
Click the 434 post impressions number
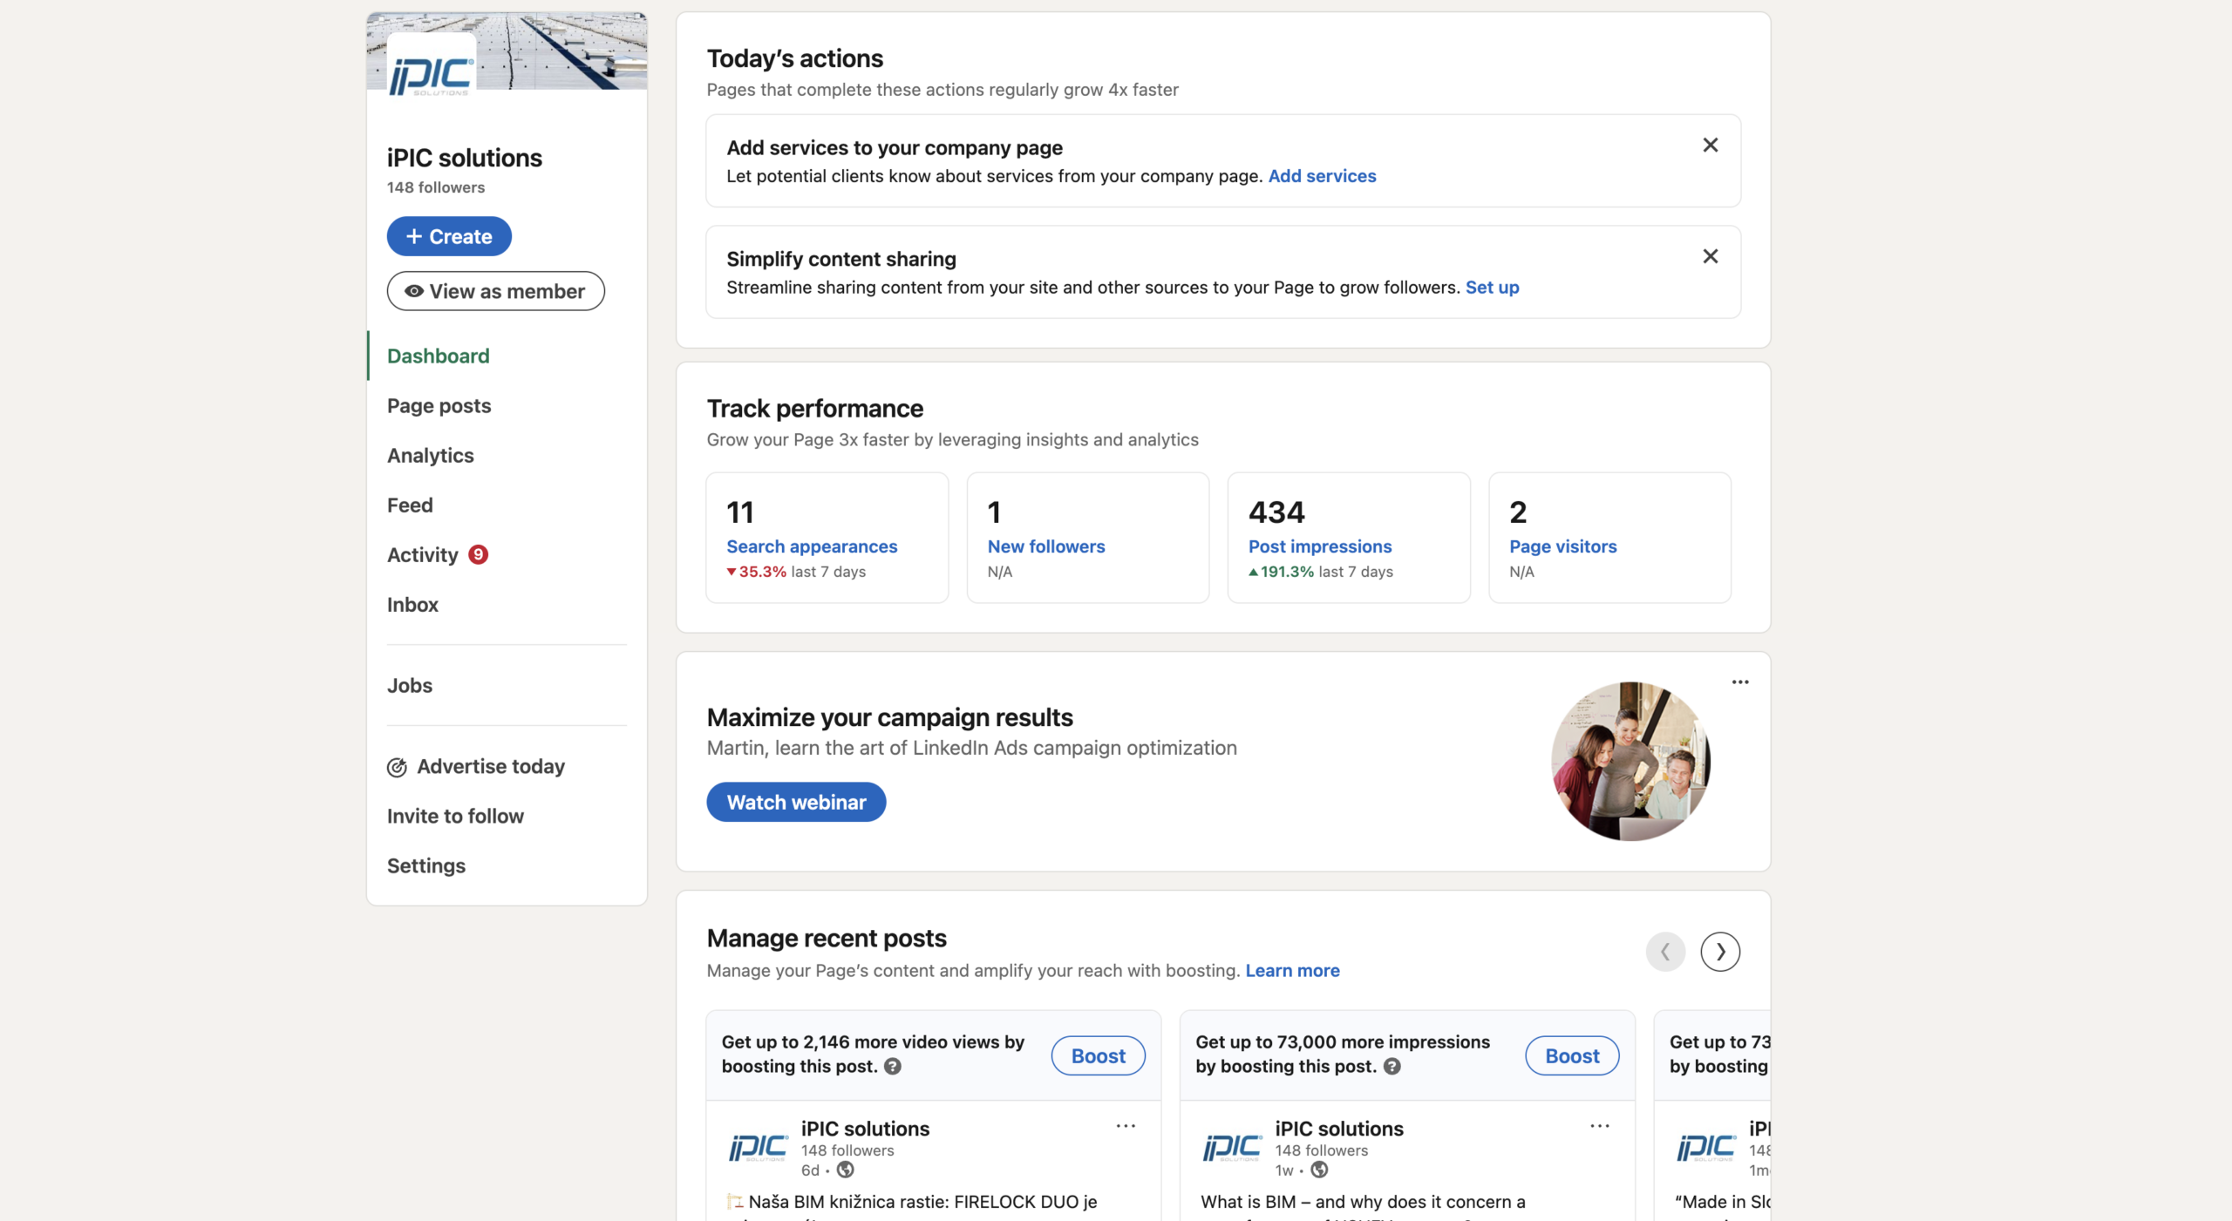point(1276,512)
